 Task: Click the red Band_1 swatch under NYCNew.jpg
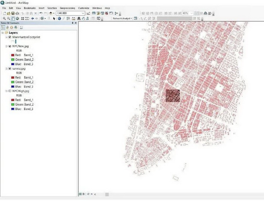(13, 55)
